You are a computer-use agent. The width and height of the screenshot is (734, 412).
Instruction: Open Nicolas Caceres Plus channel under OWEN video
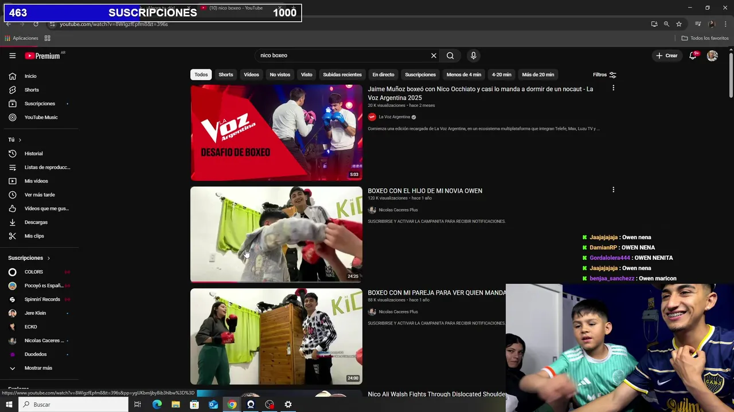point(398,210)
